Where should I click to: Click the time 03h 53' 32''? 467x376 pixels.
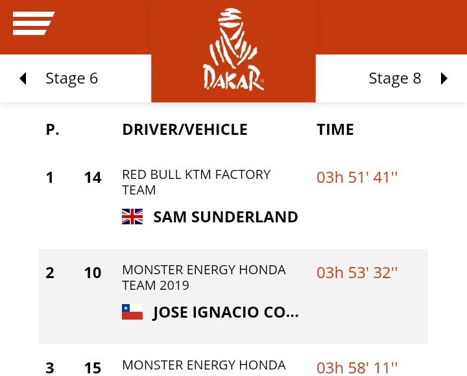[x=357, y=273]
